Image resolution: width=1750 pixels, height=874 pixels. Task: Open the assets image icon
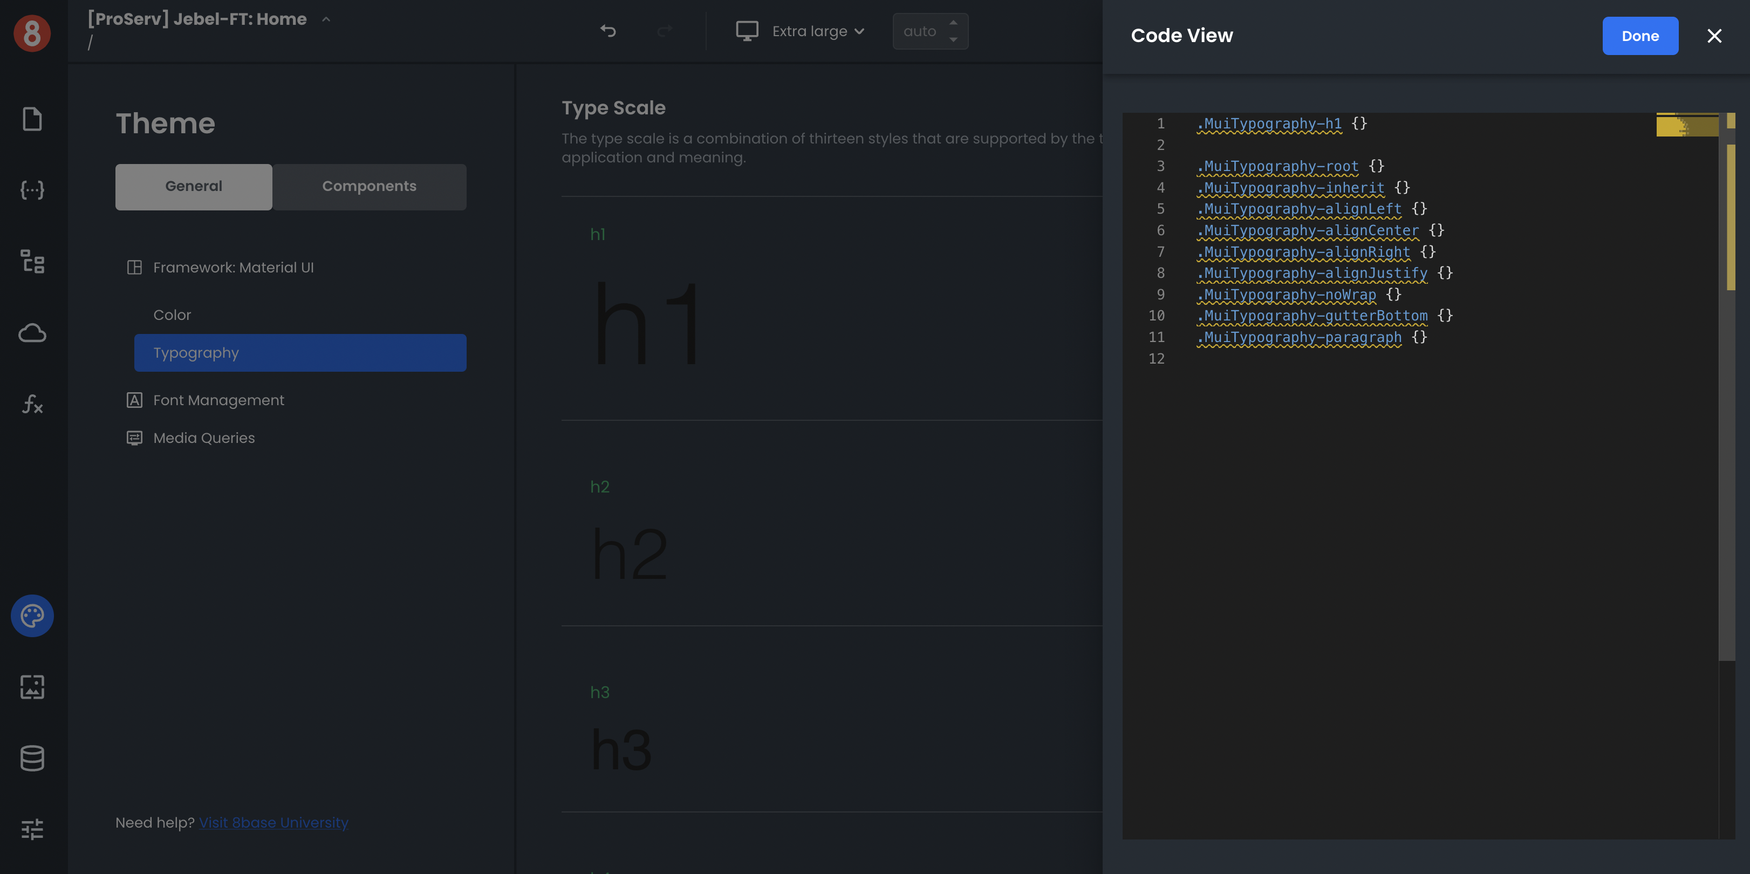tap(32, 687)
